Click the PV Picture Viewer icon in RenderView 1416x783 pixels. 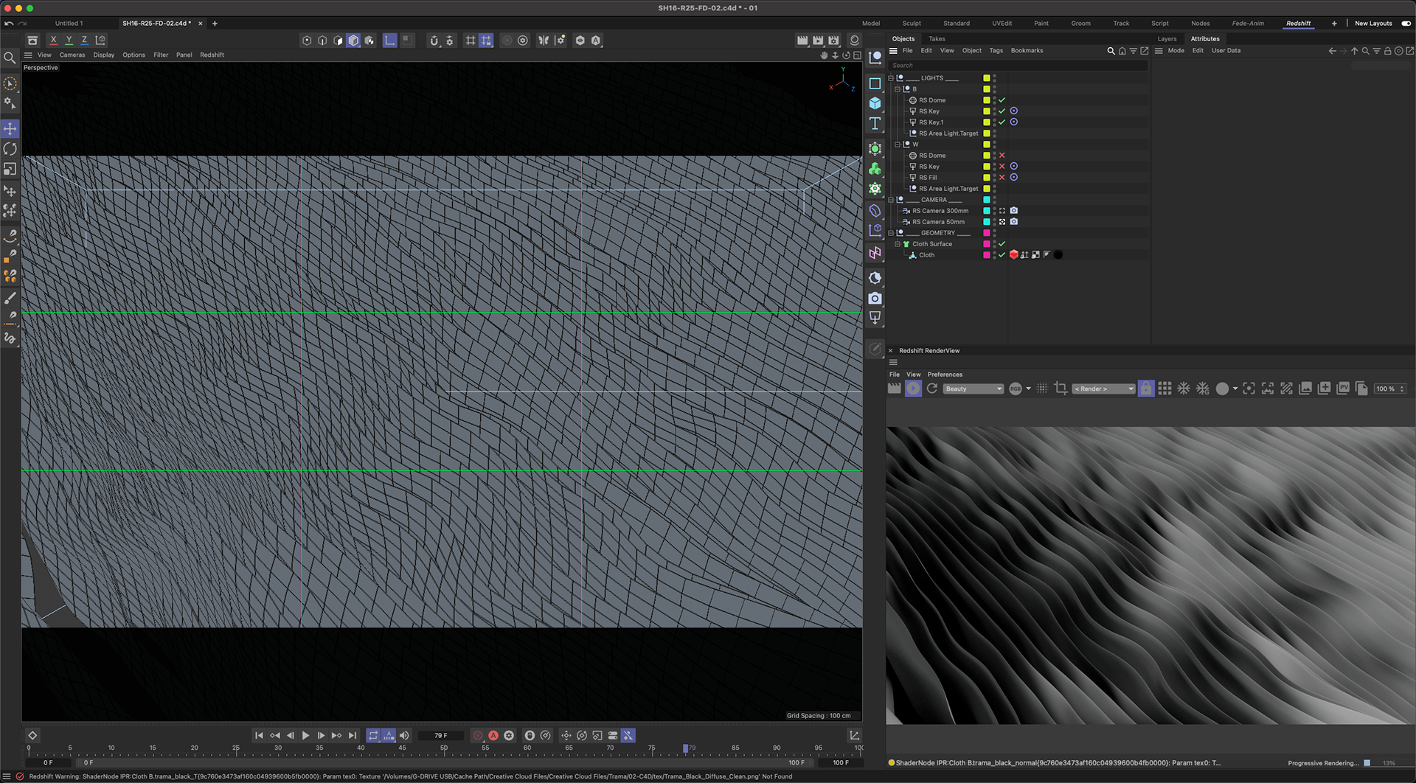point(1343,389)
